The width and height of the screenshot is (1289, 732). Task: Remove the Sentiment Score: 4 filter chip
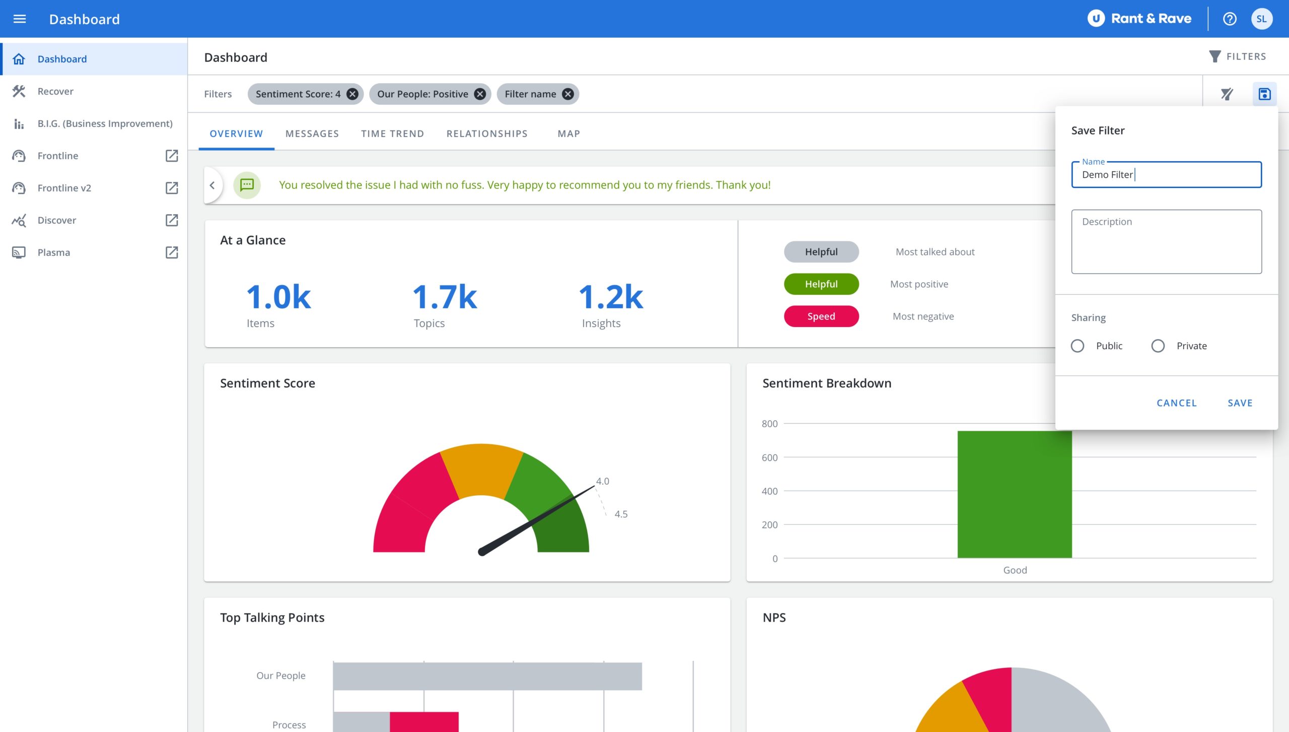click(x=352, y=94)
